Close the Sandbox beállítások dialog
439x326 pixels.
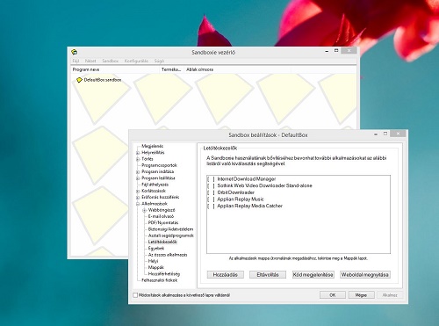(x=398, y=134)
